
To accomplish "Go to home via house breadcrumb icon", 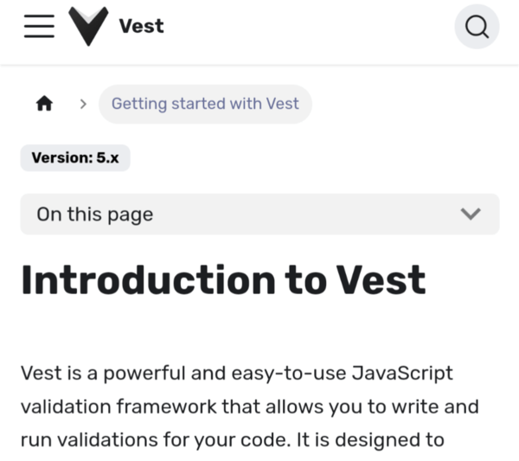I will click(44, 104).
